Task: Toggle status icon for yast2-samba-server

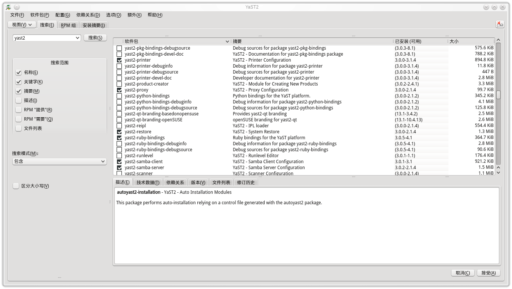Action: (119, 168)
